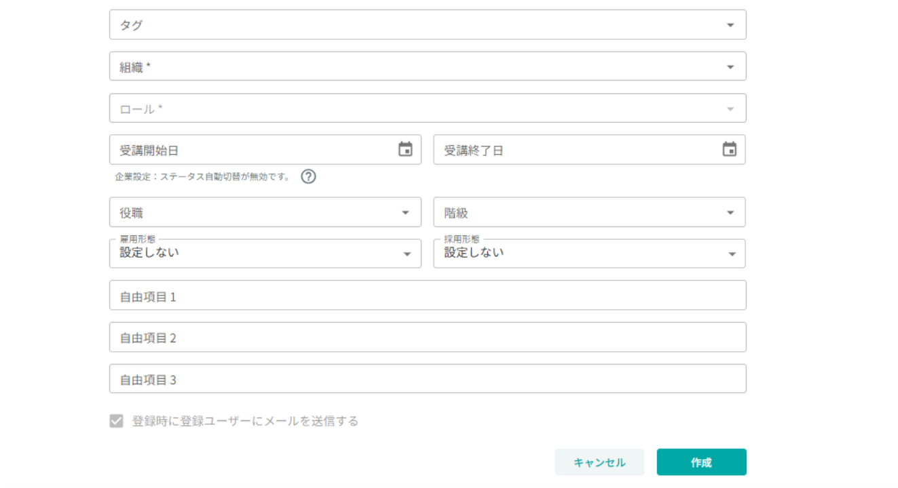Click the 自由項目 1 text field

(428, 296)
